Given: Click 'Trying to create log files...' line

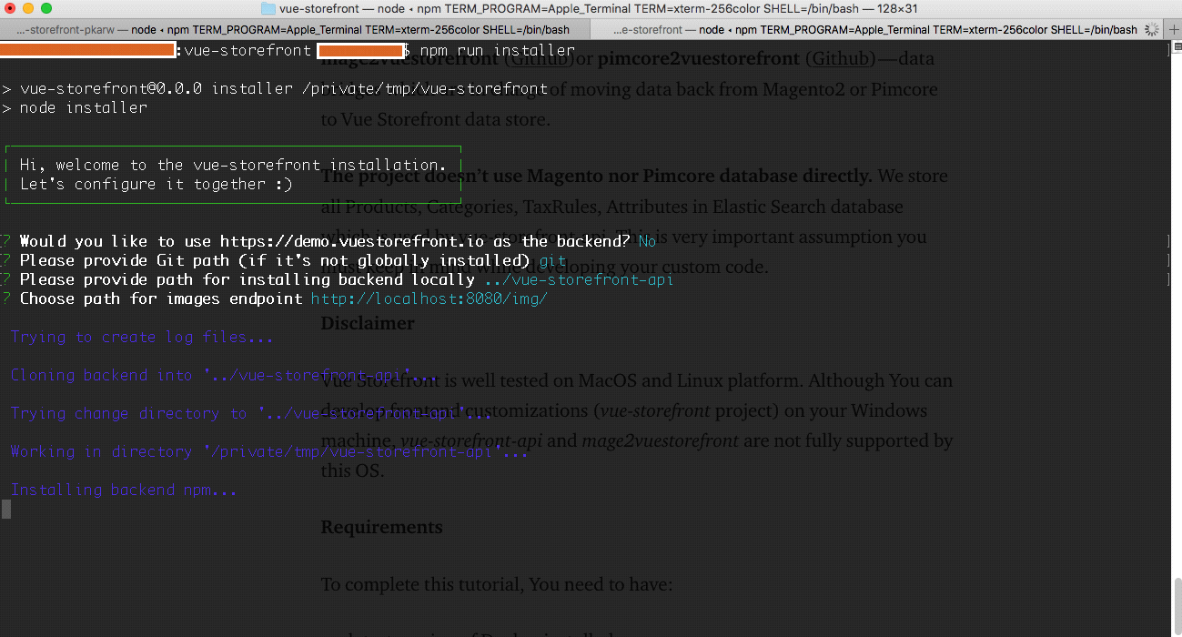Looking at the screenshot, I should coord(142,337).
